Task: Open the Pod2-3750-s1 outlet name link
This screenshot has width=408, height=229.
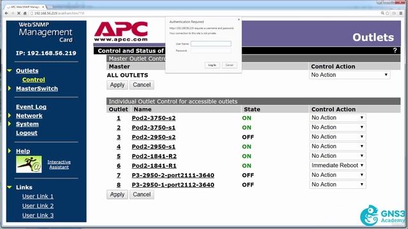Action: point(154,128)
